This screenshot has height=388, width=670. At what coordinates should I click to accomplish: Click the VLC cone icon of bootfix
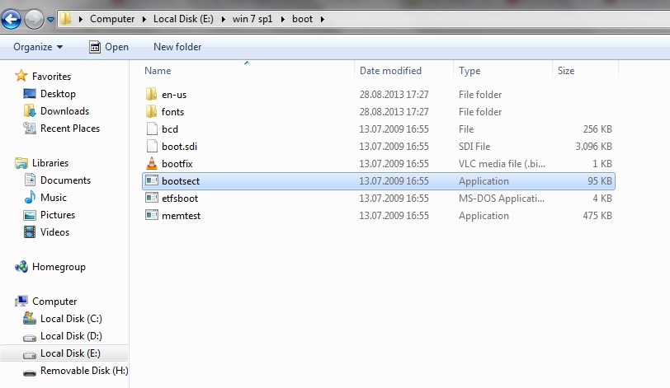[152, 163]
